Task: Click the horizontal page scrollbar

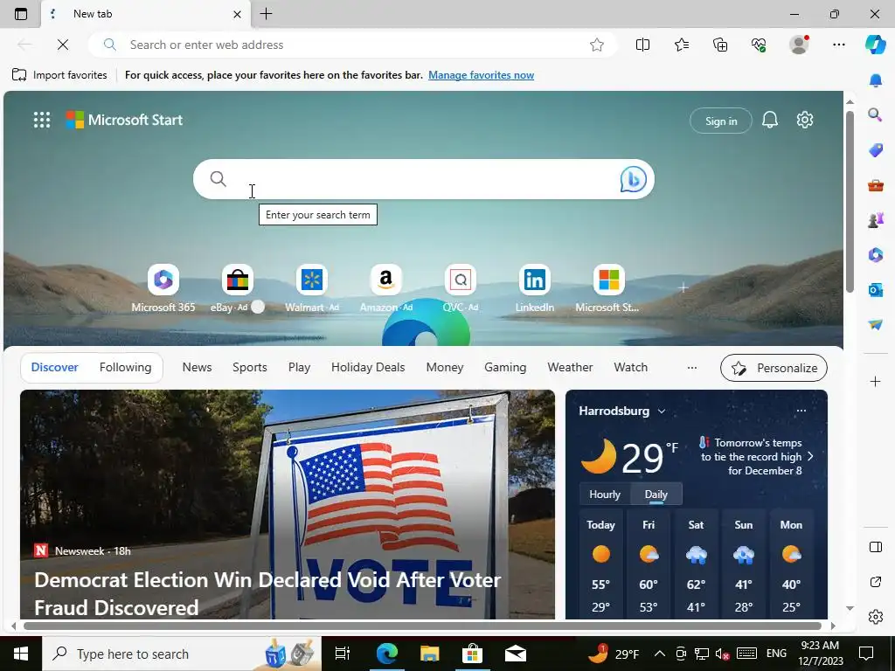Action: click(x=422, y=626)
